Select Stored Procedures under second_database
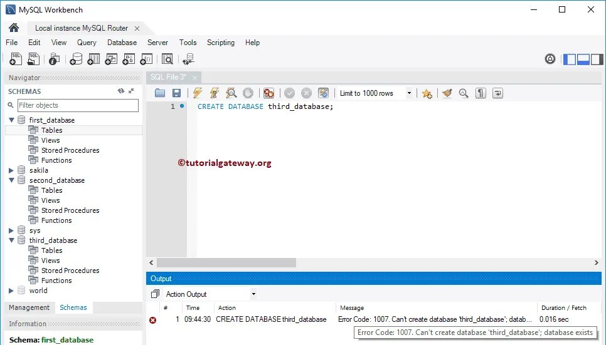 point(70,210)
